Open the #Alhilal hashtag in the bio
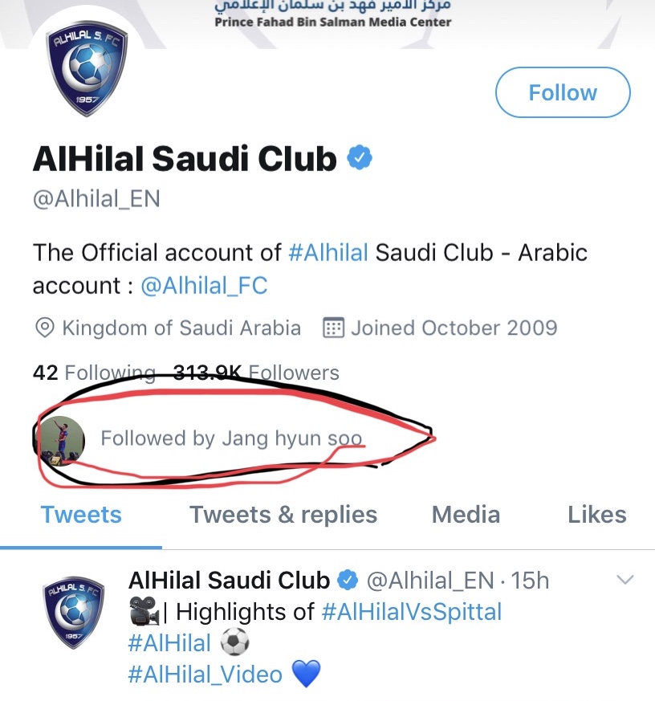The height and width of the screenshot is (701, 655). [x=327, y=252]
